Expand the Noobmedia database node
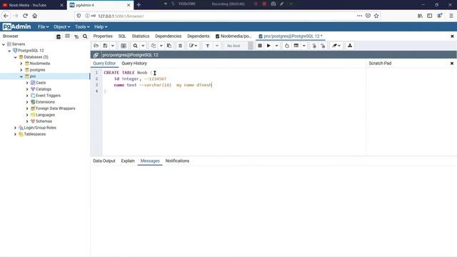The image size is (457, 257). point(21,64)
